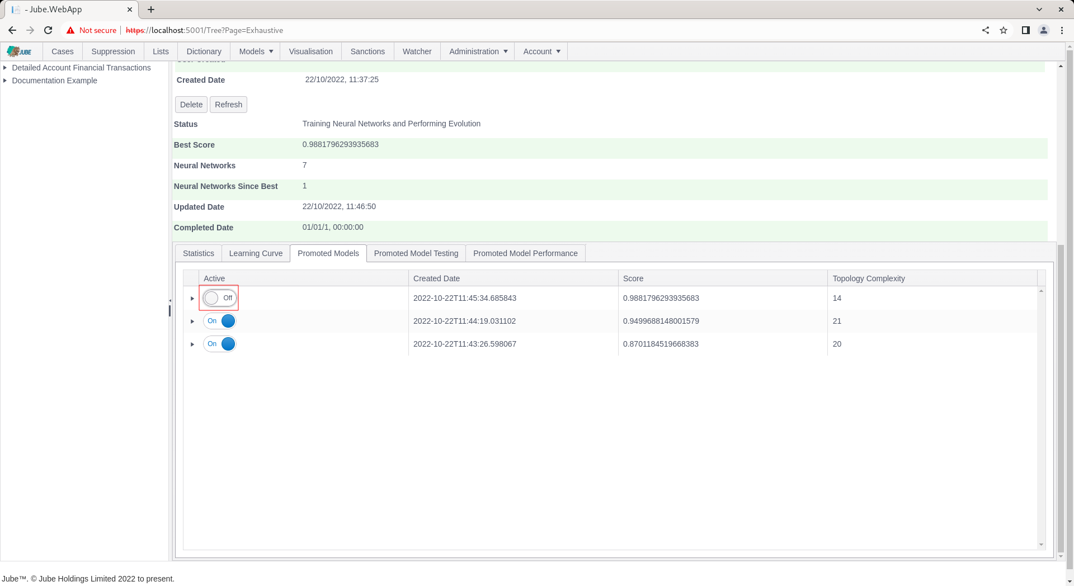Click the Not secure warning icon
Viewport: 1074px width, 586px height.
point(70,30)
